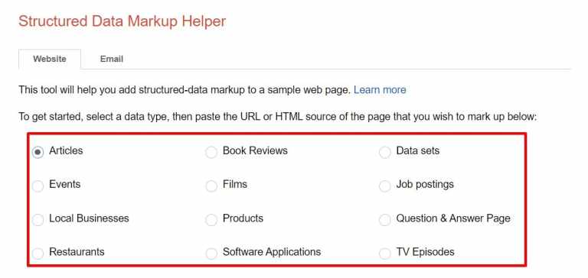Choose the Job postings option
Screen dimensions: 588x278
(385, 186)
